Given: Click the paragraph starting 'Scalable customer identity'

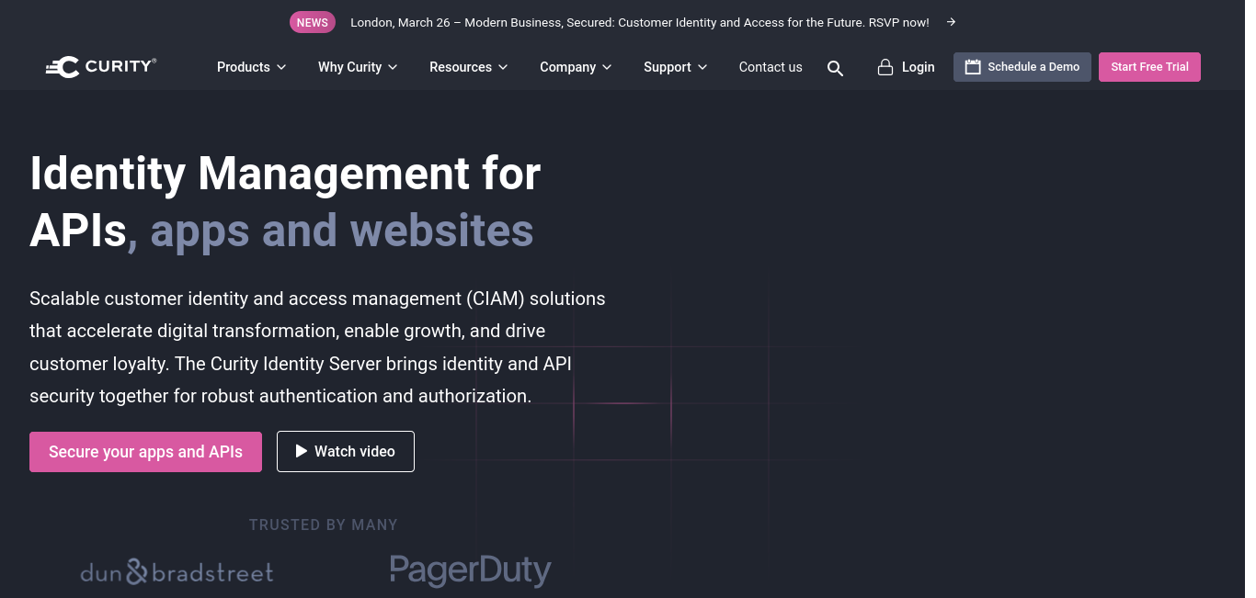Looking at the screenshot, I should 317,347.
